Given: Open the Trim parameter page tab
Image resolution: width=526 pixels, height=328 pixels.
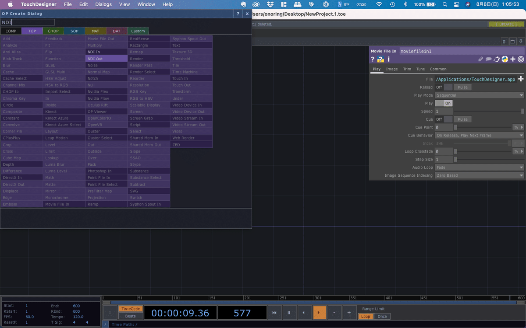Looking at the screenshot, I should [407, 69].
